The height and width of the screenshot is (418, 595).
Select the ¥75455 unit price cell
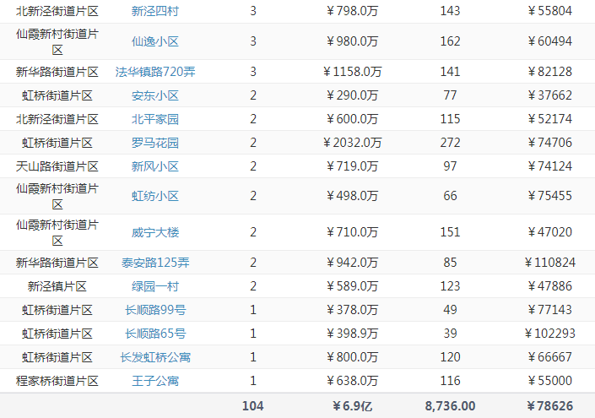[x=549, y=196]
